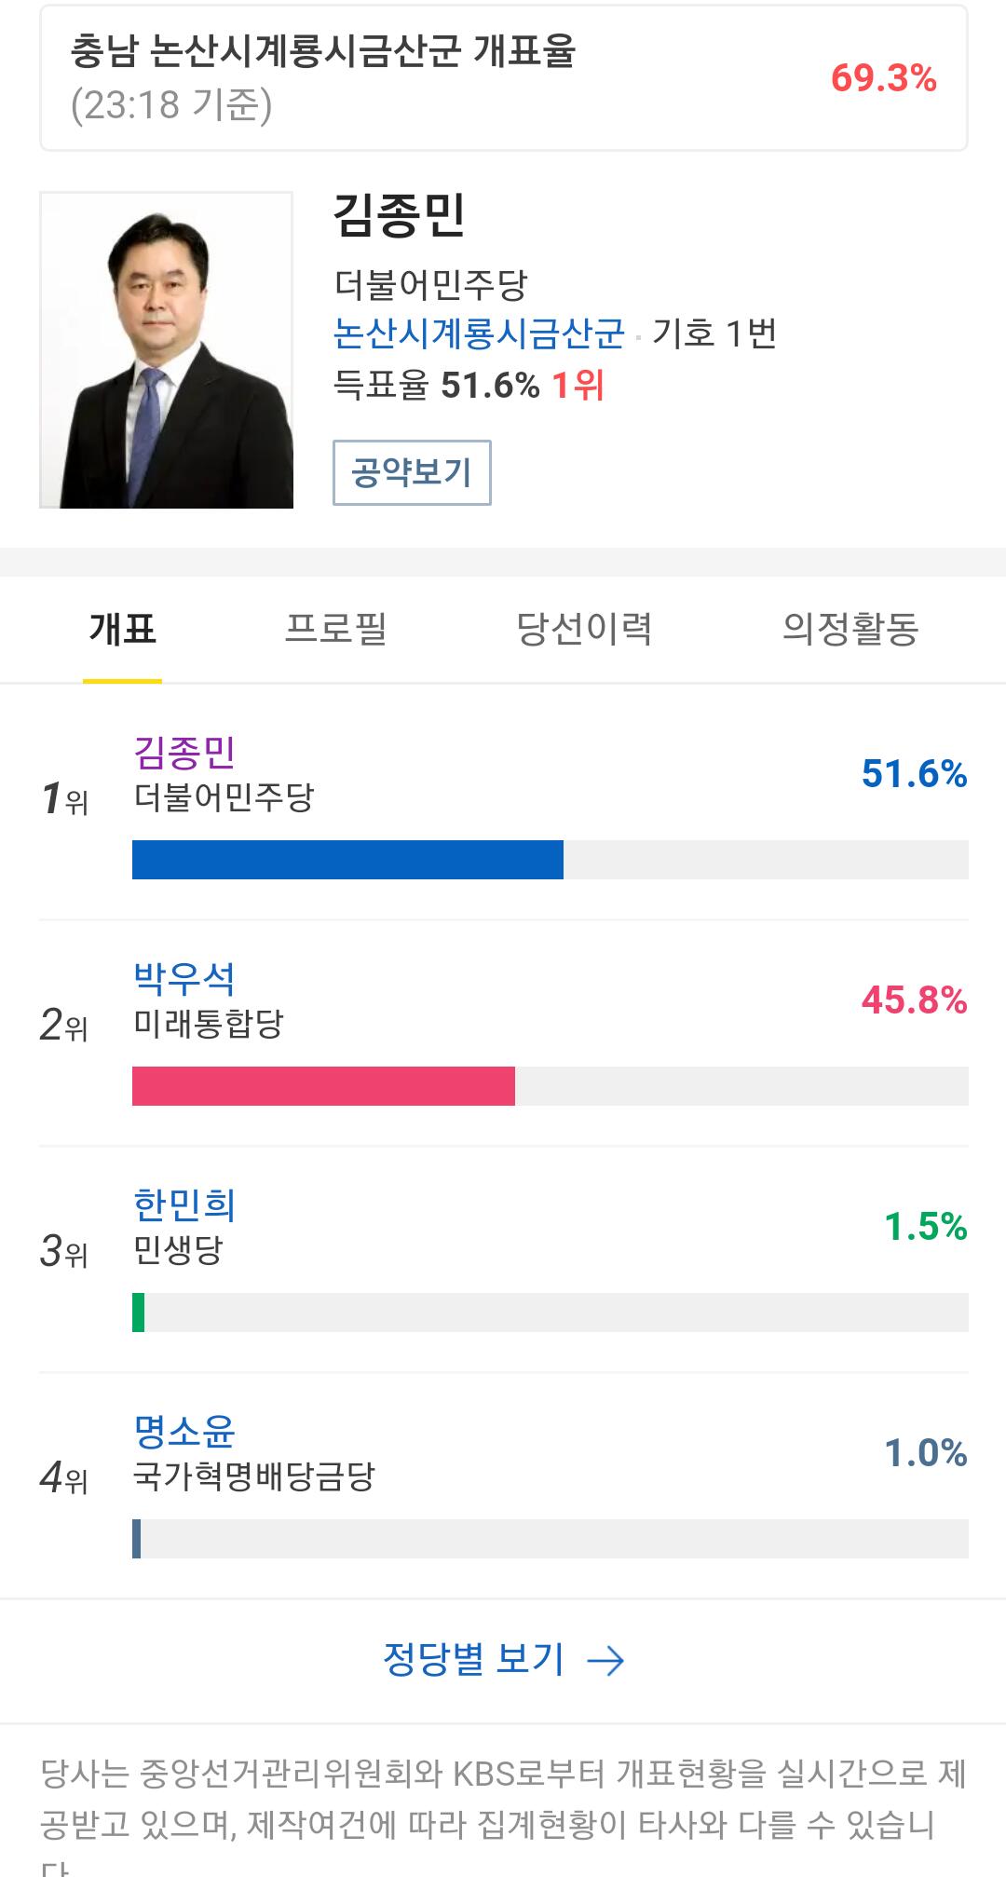The width and height of the screenshot is (1006, 1877).
Task: Click the 공약보기 button
Action: click(412, 473)
